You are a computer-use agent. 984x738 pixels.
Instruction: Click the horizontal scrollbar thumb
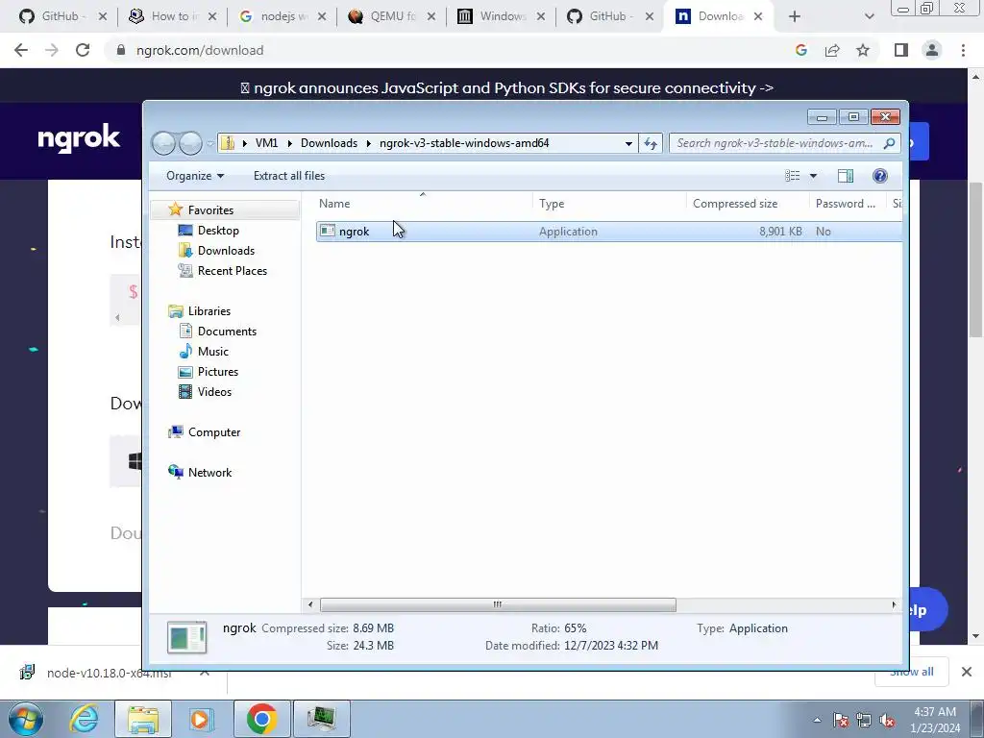tap(498, 605)
